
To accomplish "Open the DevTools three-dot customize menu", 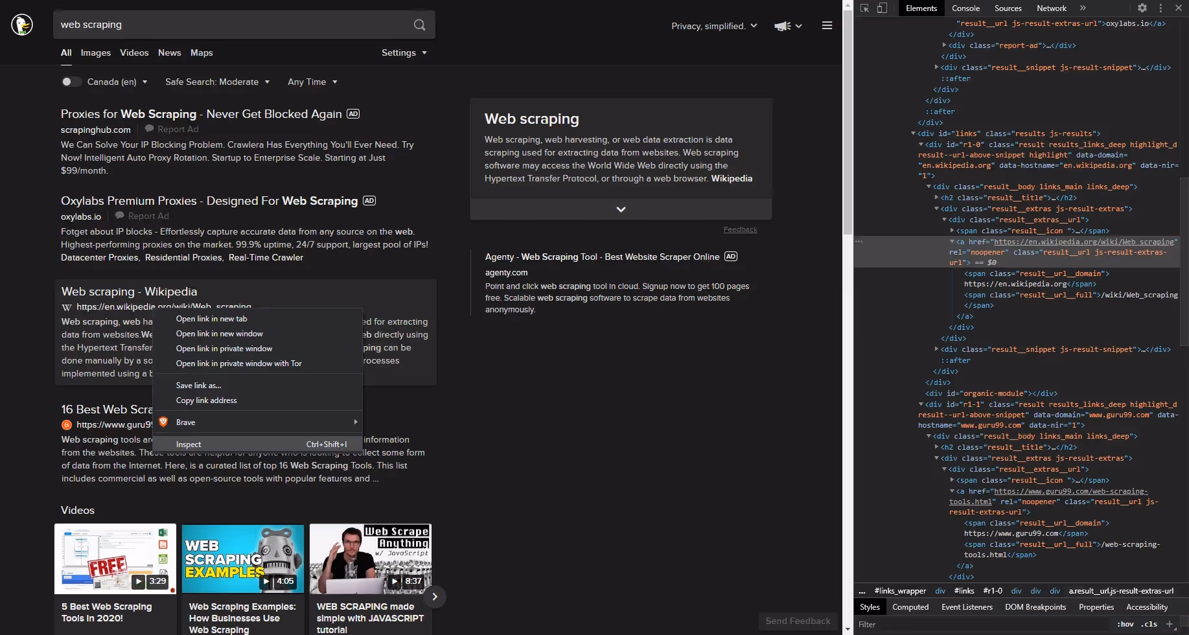I will (1160, 8).
